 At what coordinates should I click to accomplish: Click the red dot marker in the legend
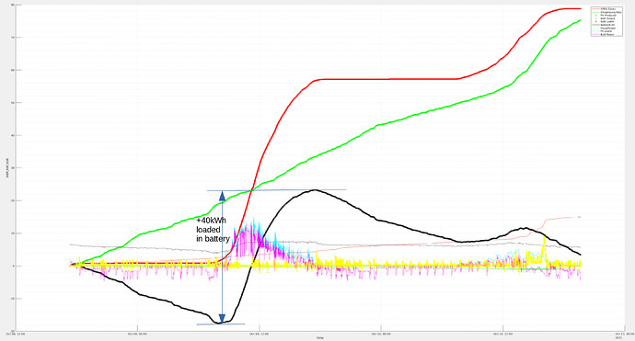[595, 15]
